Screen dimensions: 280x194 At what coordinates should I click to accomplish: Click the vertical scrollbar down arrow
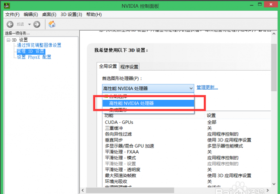(x=274, y=184)
